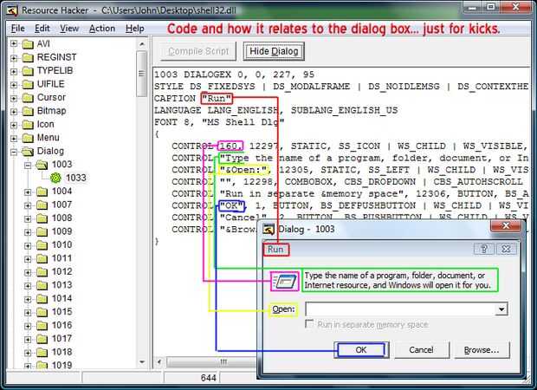Image resolution: width=537 pixels, height=390 pixels.
Task: Collapse the Dialog folder node
Action: tap(14, 152)
